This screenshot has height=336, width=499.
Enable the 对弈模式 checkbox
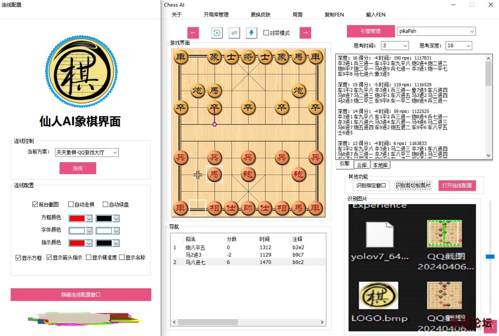pos(266,33)
